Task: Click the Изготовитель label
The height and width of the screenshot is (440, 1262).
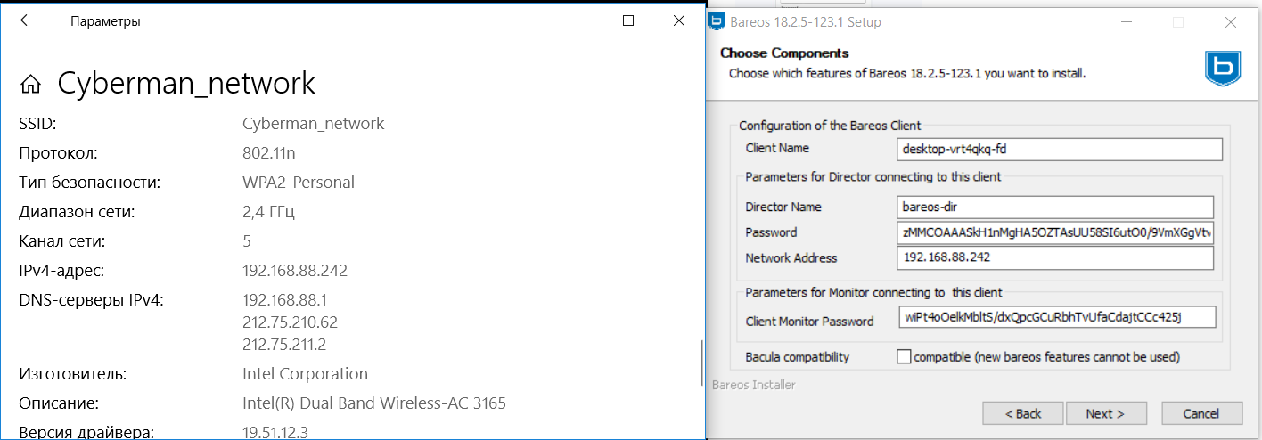Action: [73, 374]
